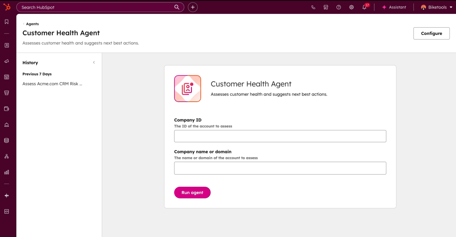Open the marketing megaphone sidebar icon

pyautogui.click(x=7, y=61)
